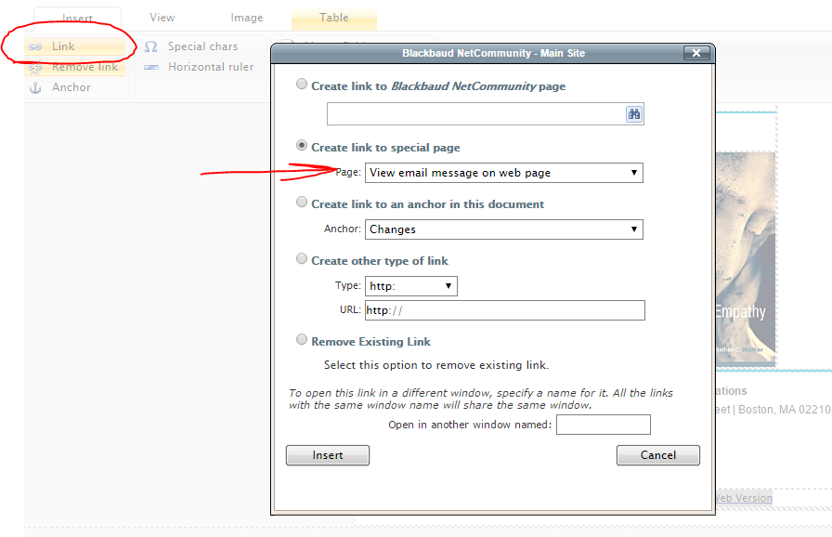Screen dimensions: 832x537
Task: Click the Web Version link in email
Action: point(744,498)
